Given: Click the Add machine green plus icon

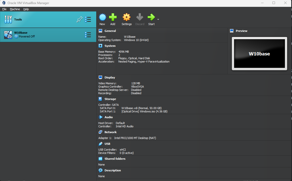Looking at the screenshot, I should click(x=113, y=17).
